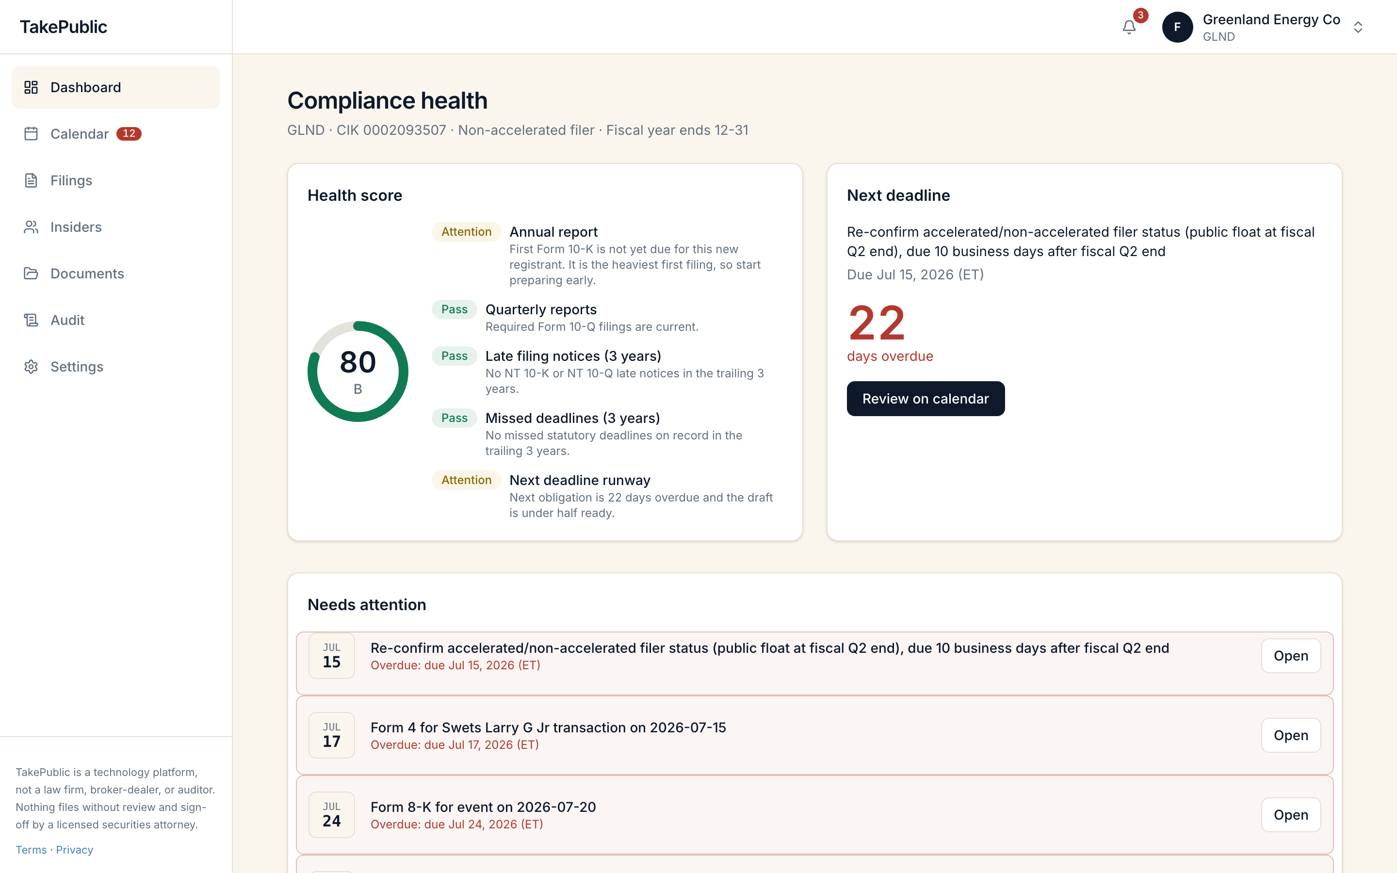Screen dimensions: 1397x873
Task: Click the Terms link
Action: (x=31, y=850)
